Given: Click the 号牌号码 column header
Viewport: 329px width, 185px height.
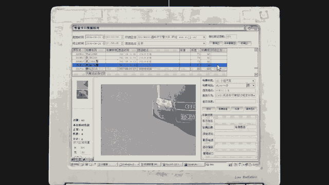Looking at the screenshot, I should [95, 50].
